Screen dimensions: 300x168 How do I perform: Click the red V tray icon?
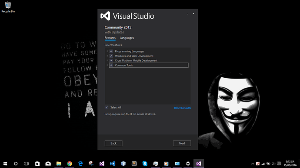(258, 164)
